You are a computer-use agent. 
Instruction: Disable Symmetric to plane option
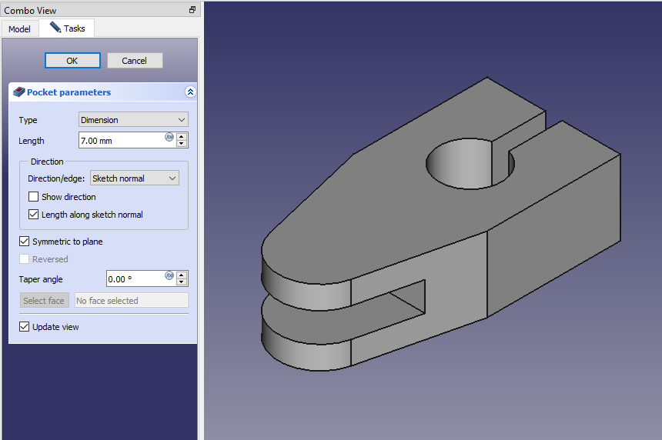point(24,242)
